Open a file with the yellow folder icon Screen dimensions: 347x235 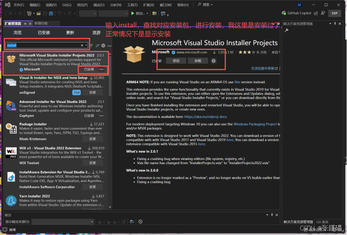(x=39, y=13)
